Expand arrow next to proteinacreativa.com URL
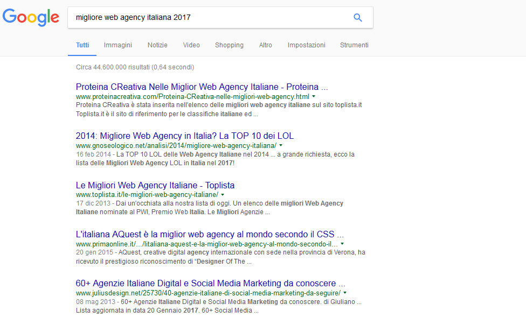 314,97
